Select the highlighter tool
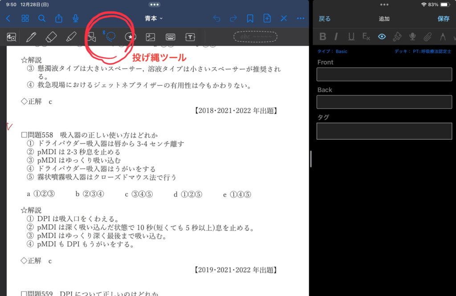Image resolution: width=456 pixels, height=296 pixels. coord(71,37)
